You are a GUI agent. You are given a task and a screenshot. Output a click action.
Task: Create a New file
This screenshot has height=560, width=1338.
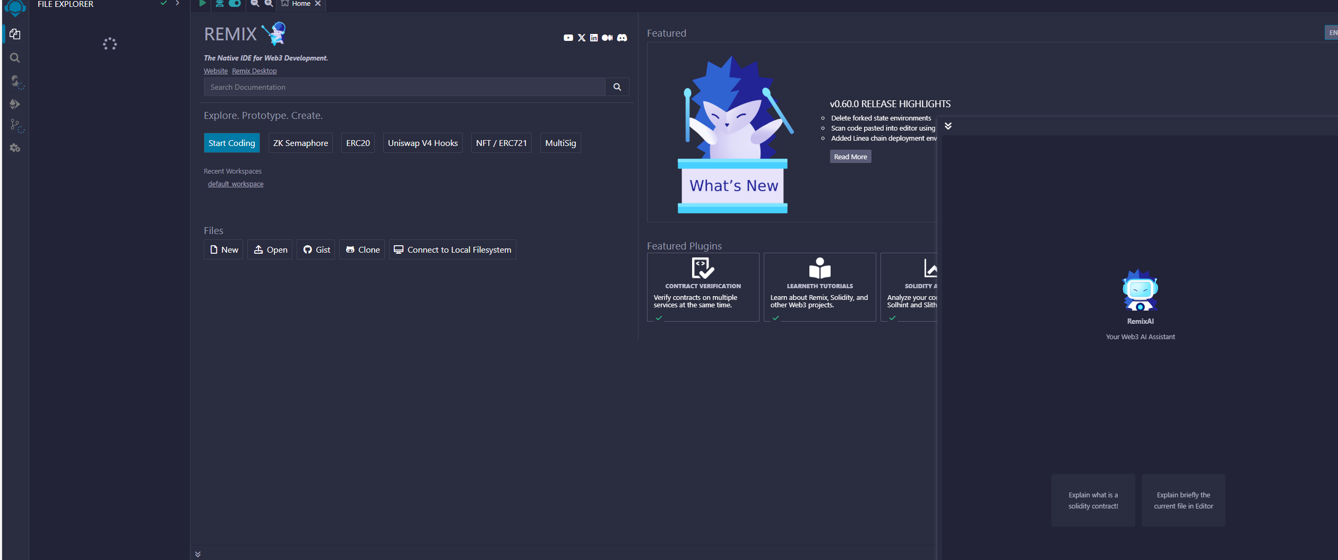[223, 249]
